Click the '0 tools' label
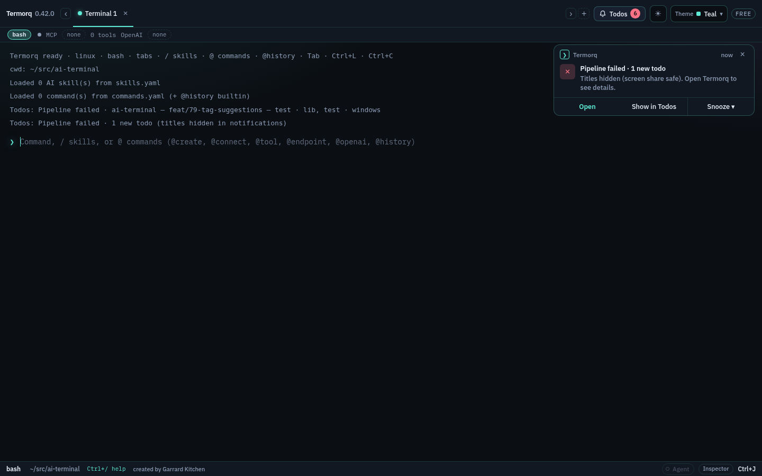Image resolution: width=762 pixels, height=476 pixels. pos(103,35)
